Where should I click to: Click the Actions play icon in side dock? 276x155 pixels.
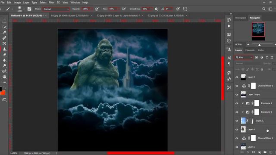tap(229, 26)
